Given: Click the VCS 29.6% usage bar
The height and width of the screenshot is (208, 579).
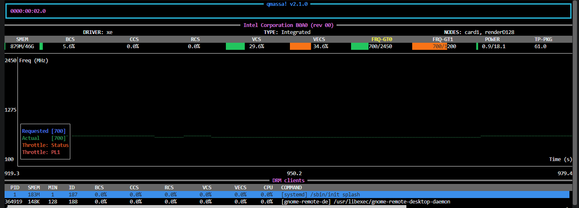Looking at the screenshot, I should [x=235, y=46].
